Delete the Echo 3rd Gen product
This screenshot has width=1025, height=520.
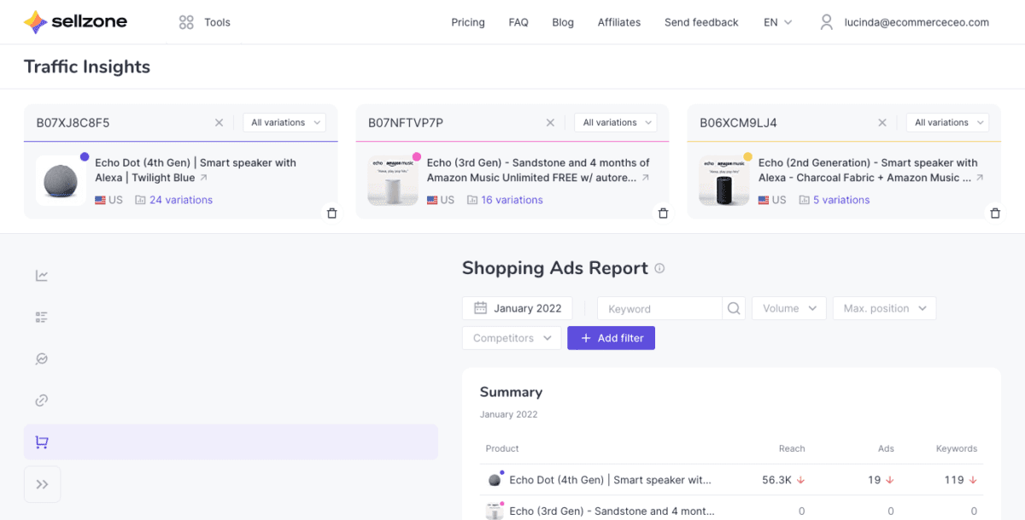663,213
